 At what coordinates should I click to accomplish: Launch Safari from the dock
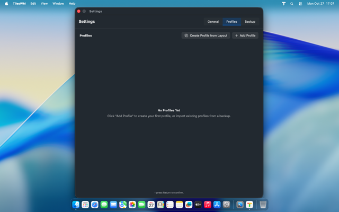tap(95, 205)
